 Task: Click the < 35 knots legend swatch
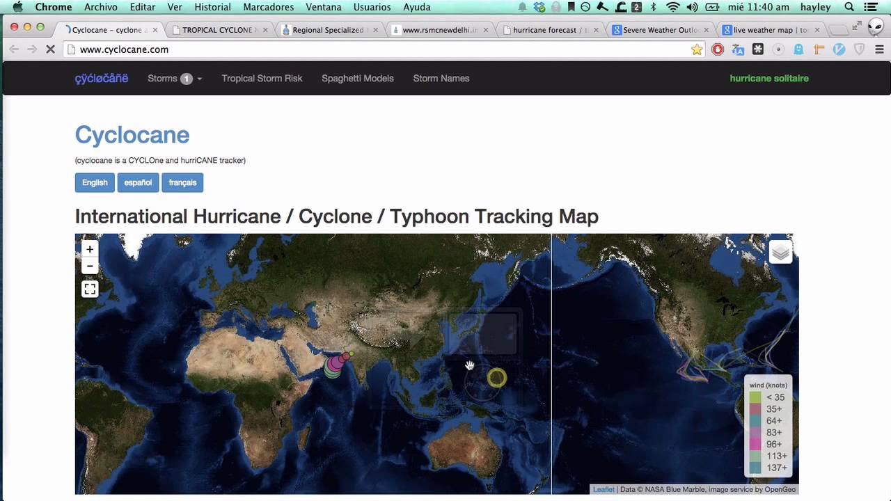[755, 397]
